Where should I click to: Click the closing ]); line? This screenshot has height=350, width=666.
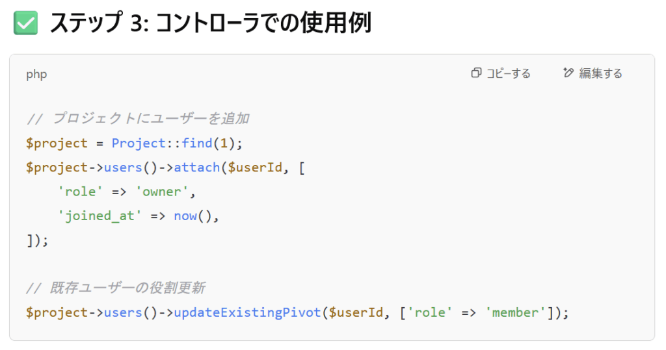coord(37,240)
